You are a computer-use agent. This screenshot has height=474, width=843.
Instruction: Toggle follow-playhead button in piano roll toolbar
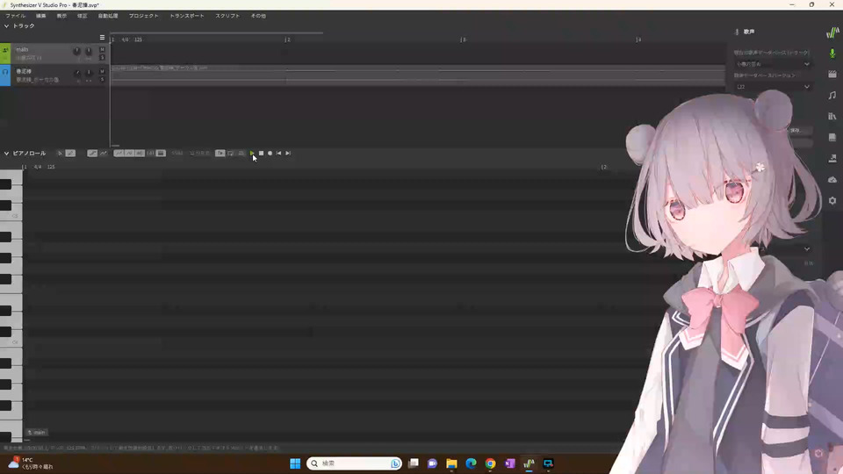[x=220, y=153]
